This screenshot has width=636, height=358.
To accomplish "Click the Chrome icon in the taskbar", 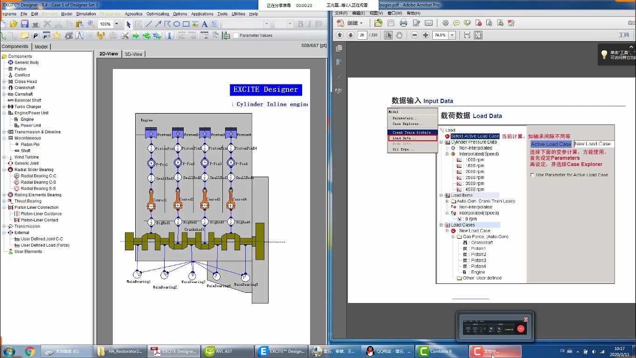I will [x=29, y=351].
